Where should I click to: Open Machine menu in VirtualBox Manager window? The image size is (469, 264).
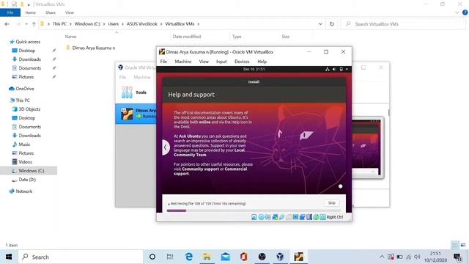click(142, 77)
